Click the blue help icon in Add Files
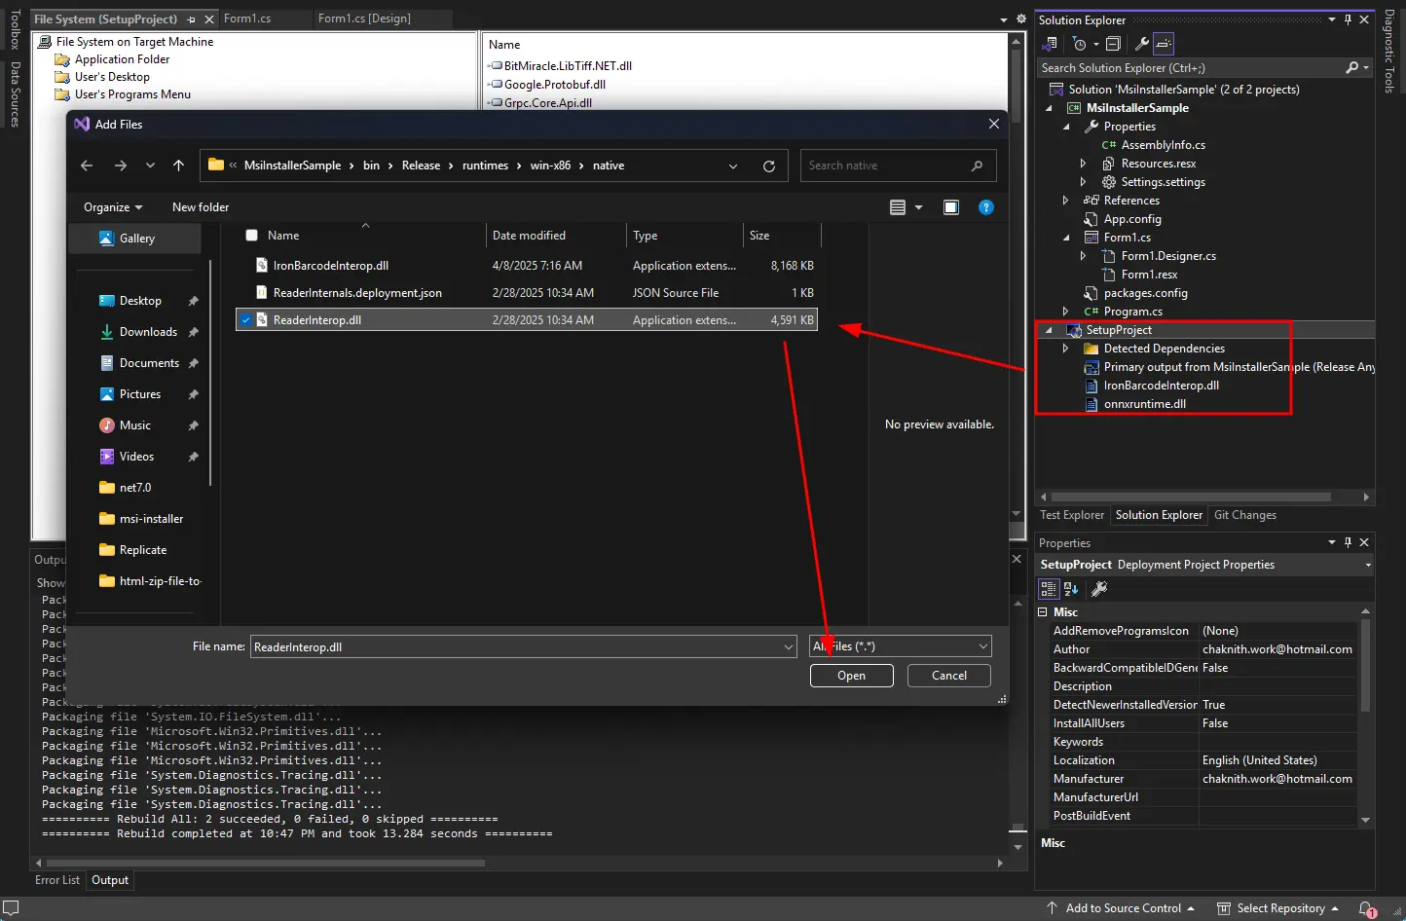 coord(985,207)
